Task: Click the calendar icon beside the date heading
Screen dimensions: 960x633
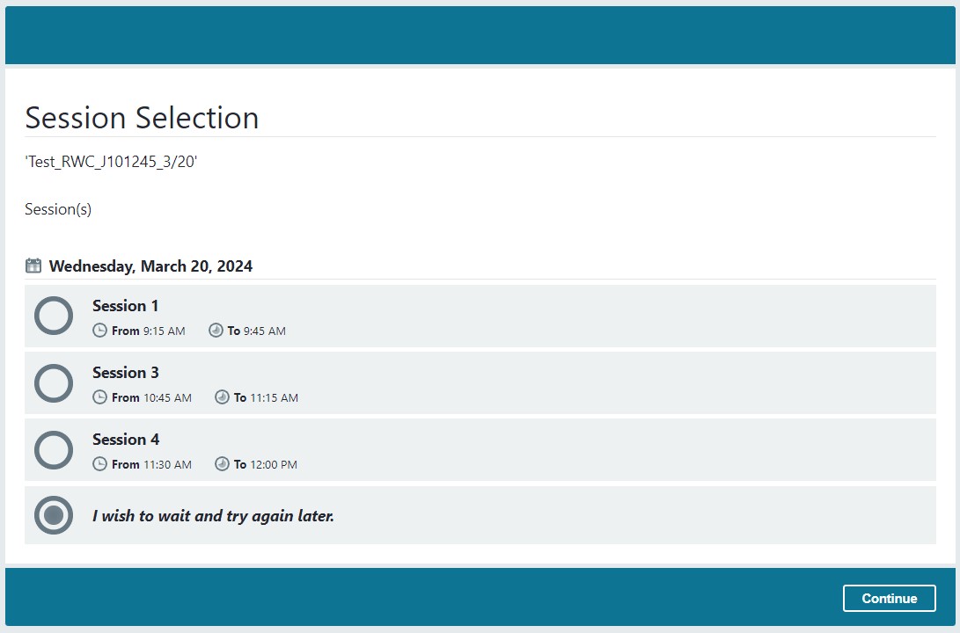Action: pos(33,265)
